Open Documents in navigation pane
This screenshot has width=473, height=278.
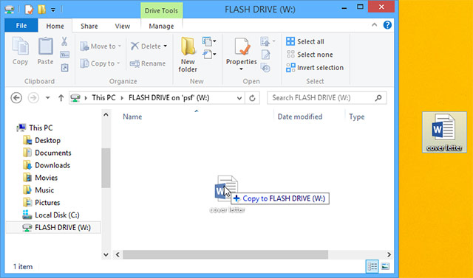point(47,153)
